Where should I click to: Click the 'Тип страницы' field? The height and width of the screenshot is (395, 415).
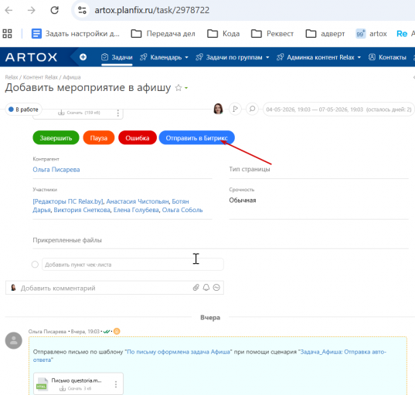(x=318, y=170)
